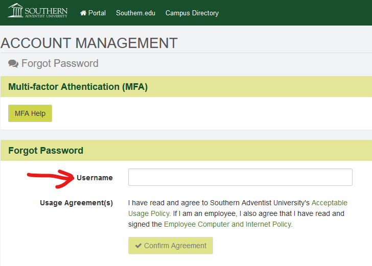Click the speech bubble icon near Forgot Password
The width and height of the screenshot is (372, 266).
[13, 64]
